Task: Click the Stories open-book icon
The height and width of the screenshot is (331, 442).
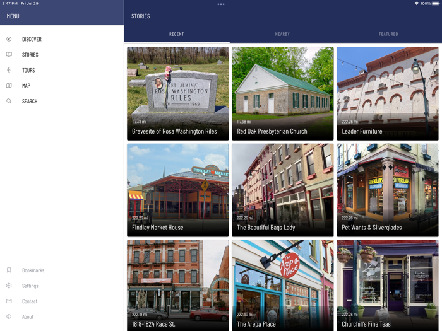Action: [9, 55]
